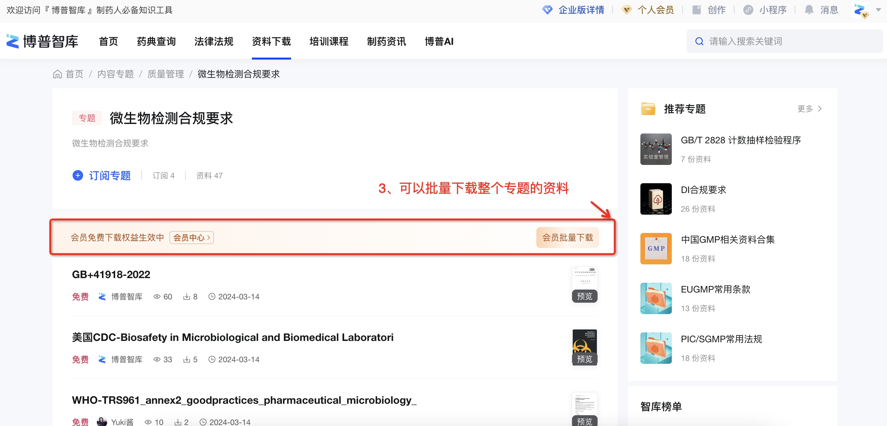
Task: Open the DI合规要求 topic thumbnail
Action: pyautogui.click(x=656, y=199)
